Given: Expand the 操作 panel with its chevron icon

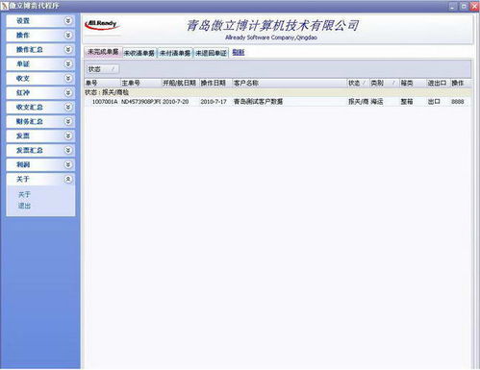Looking at the screenshot, I should point(68,36).
